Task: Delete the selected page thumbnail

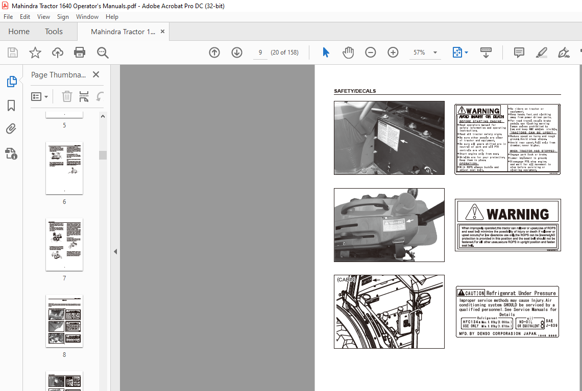Action: tap(67, 97)
